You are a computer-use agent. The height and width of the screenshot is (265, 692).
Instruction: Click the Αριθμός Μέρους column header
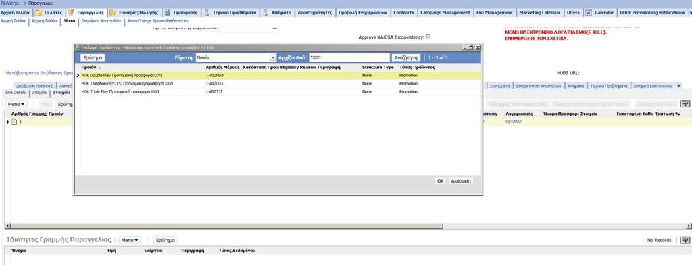tap(222, 68)
